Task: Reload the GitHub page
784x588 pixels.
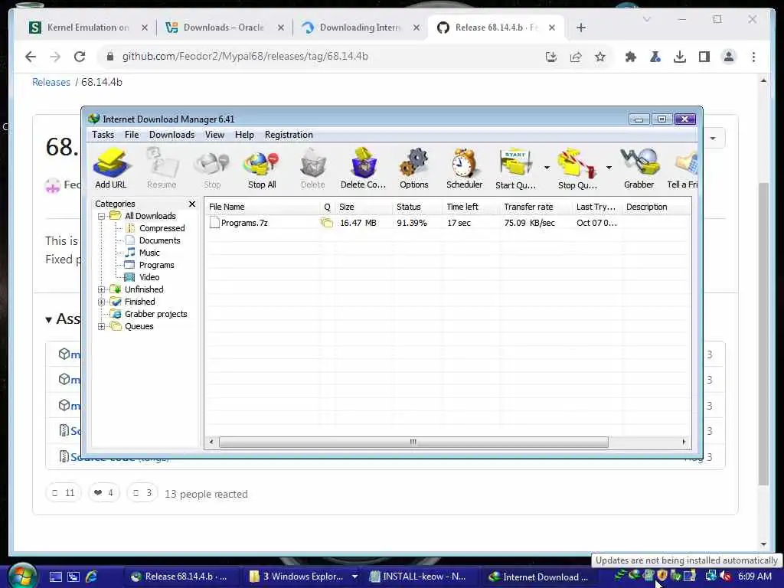Action: click(80, 57)
